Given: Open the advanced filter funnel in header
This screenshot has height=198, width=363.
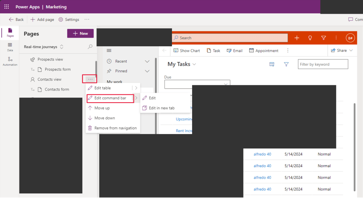Looking at the screenshot, I should click(323, 38).
